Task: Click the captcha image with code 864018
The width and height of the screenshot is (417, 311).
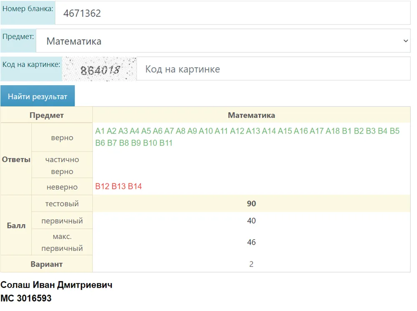Action: click(99, 69)
